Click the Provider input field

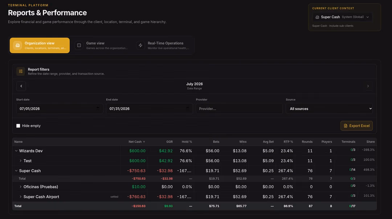(239, 109)
